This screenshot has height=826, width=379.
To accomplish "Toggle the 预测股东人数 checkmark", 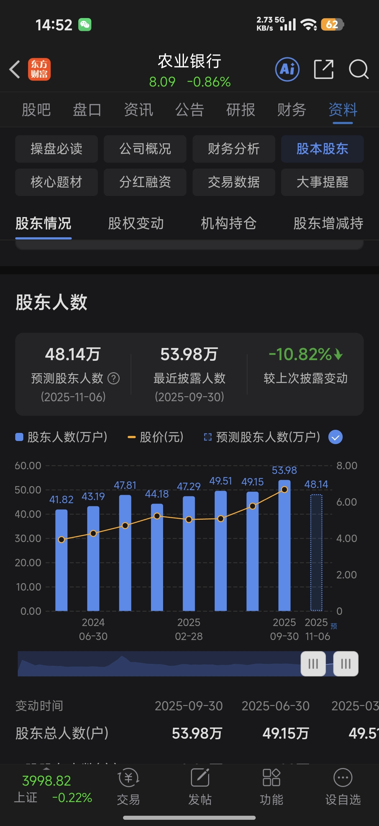I will [x=336, y=437].
